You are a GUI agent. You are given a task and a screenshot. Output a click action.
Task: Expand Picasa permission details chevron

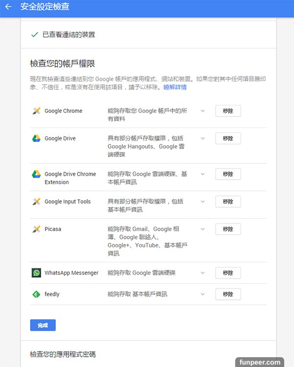click(202, 229)
